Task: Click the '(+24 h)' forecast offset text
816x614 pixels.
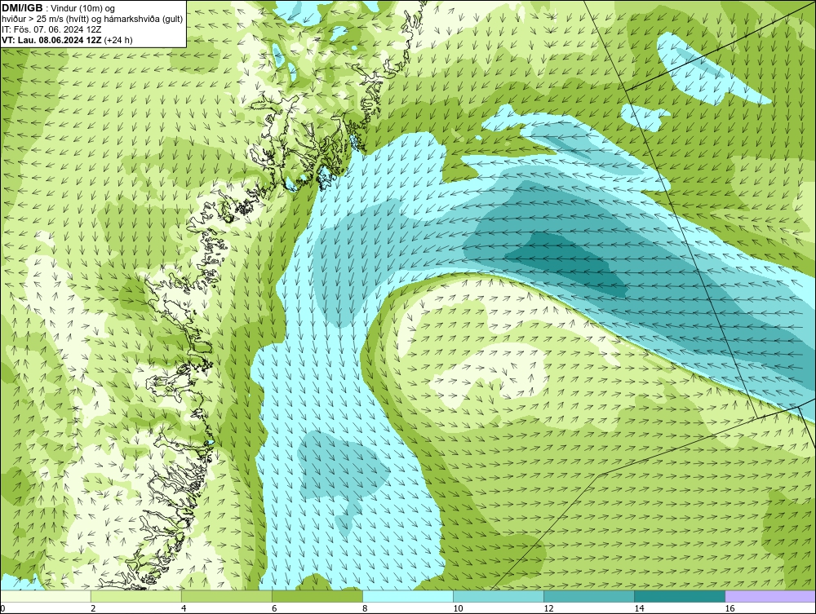Action: (118, 40)
